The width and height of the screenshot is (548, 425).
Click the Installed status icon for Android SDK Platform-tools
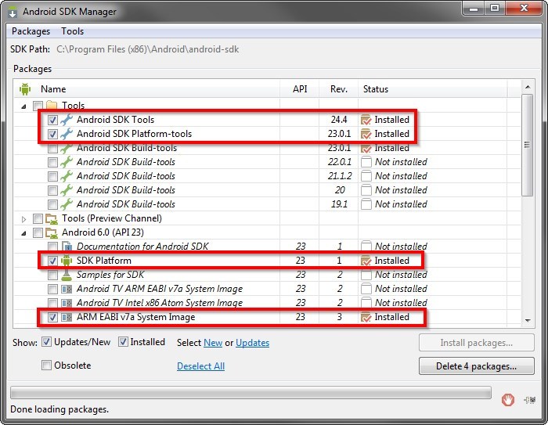pos(366,134)
